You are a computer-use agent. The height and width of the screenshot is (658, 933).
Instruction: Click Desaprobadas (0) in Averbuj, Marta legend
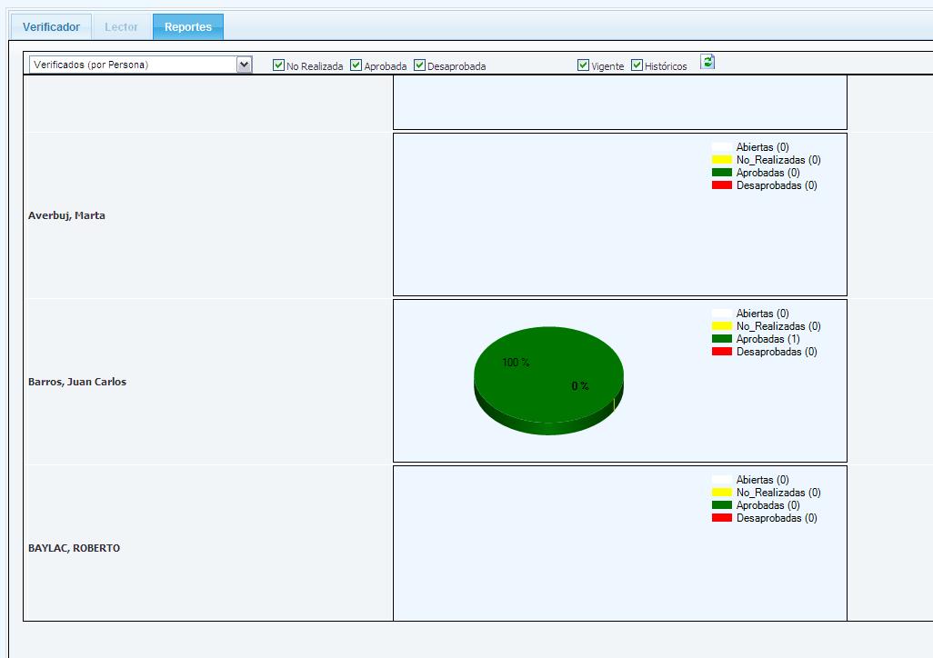click(x=777, y=185)
